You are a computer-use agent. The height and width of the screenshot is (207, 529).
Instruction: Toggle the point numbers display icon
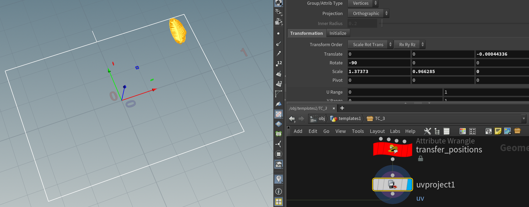pos(279,64)
